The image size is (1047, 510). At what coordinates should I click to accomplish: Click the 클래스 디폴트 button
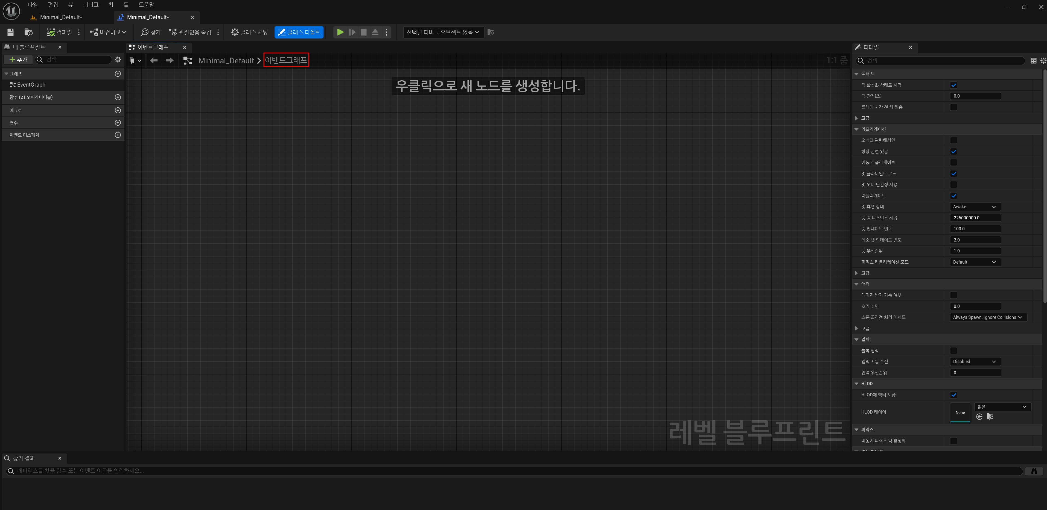coord(299,32)
